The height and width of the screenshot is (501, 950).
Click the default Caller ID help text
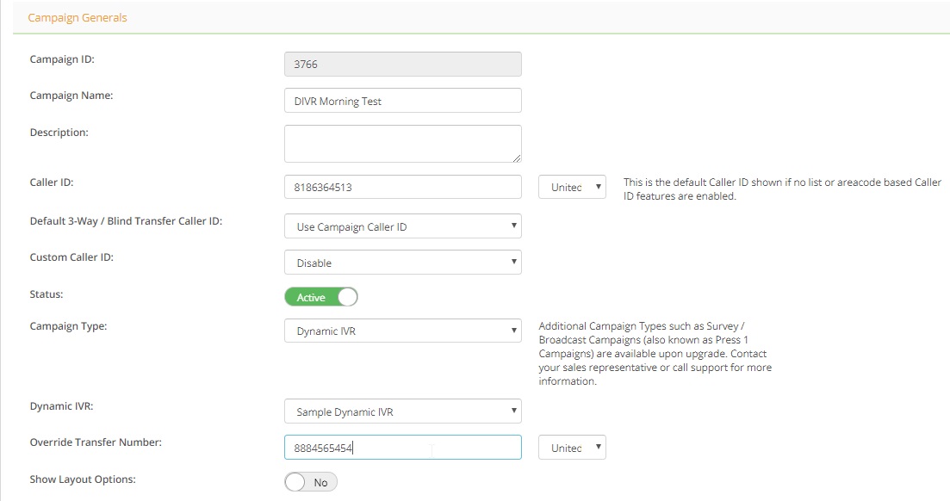781,189
